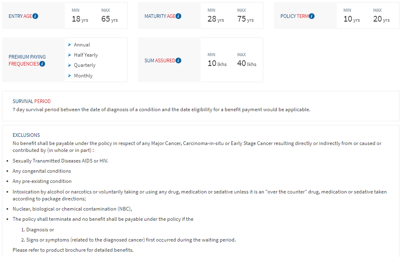
Task: Click the arrow bullet beside Half Yearly
Action: 70,55
